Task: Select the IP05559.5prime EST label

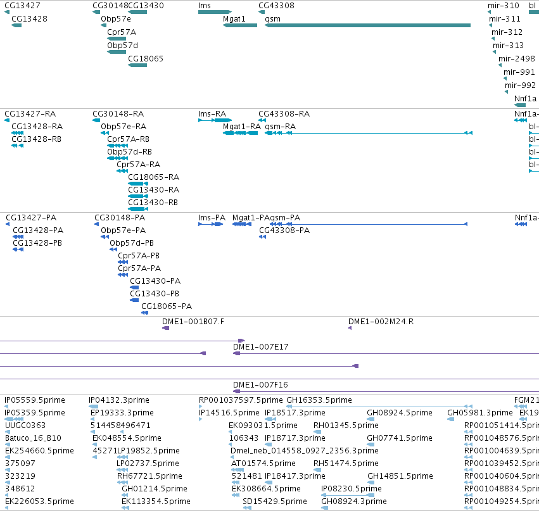Action: (35, 400)
